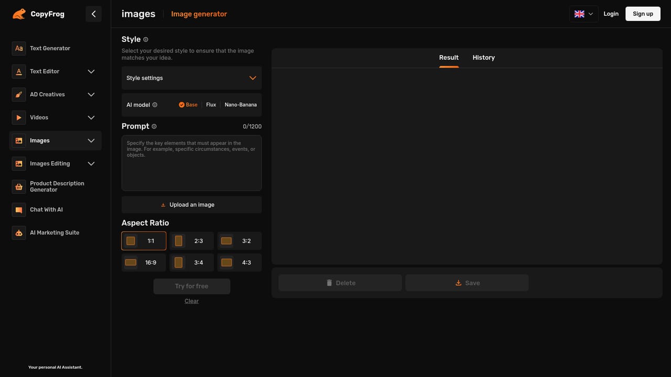Click the info icon beside Style
This screenshot has width=671, height=377.
point(146,39)
